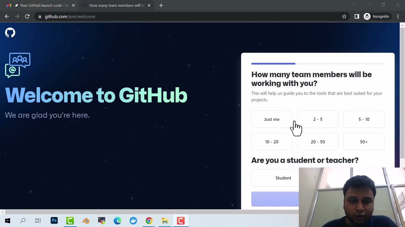Open a new browser tab
The height and width of the screenshot is (227, 405).
[x=161, y=5]
